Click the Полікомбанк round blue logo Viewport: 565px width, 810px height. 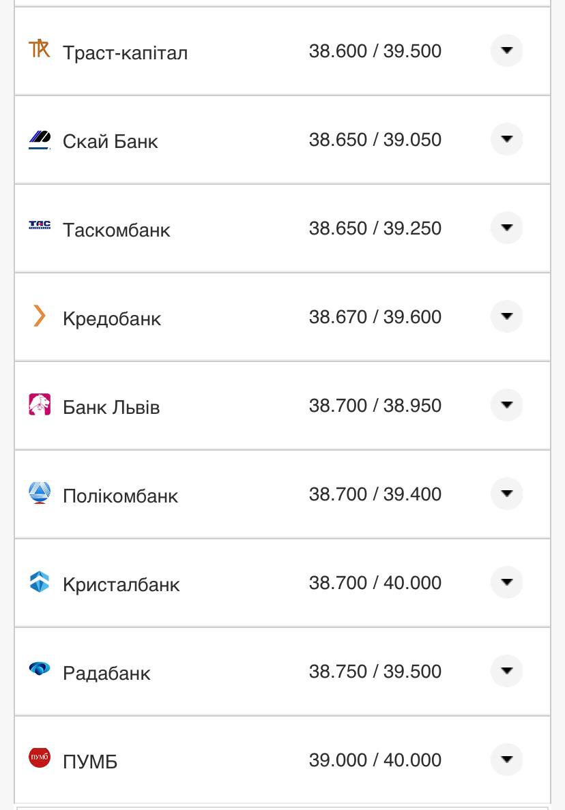click(40, 493)
